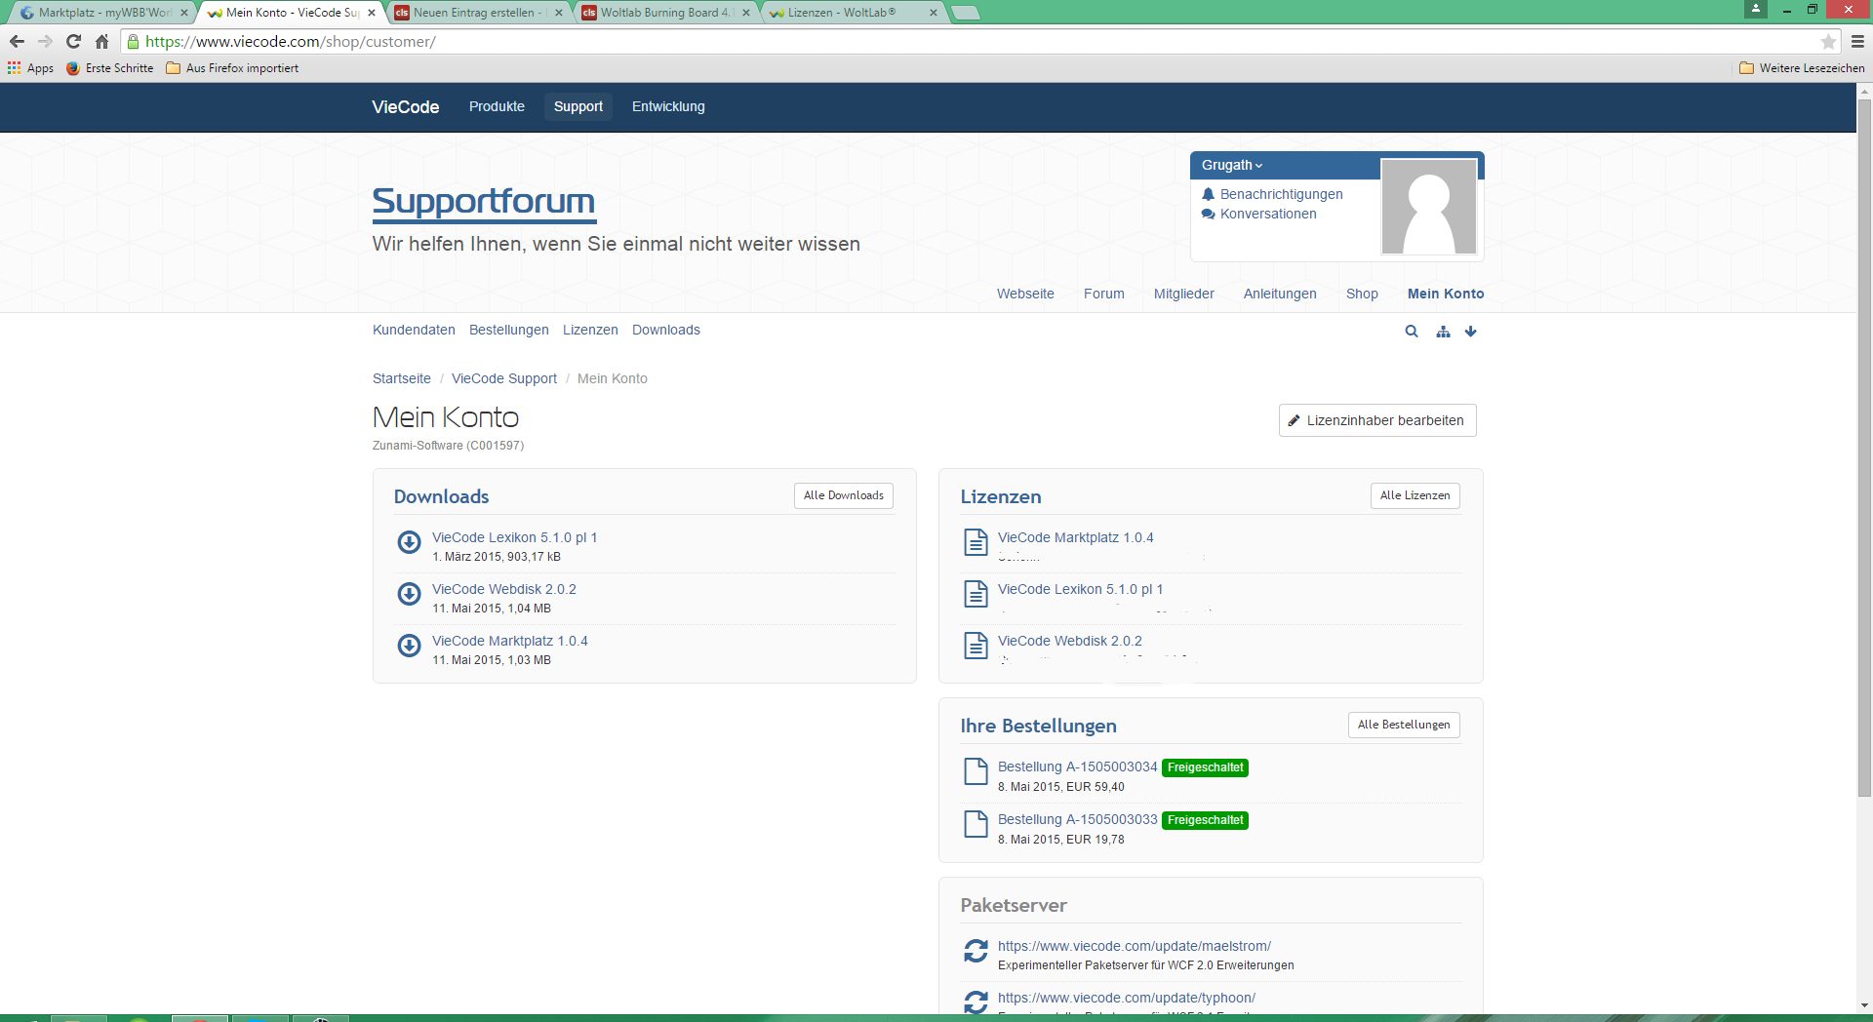The image size is (1873, 1022).
Task: Expand the Grugath user dropdown
Action: click(1231, 166)
